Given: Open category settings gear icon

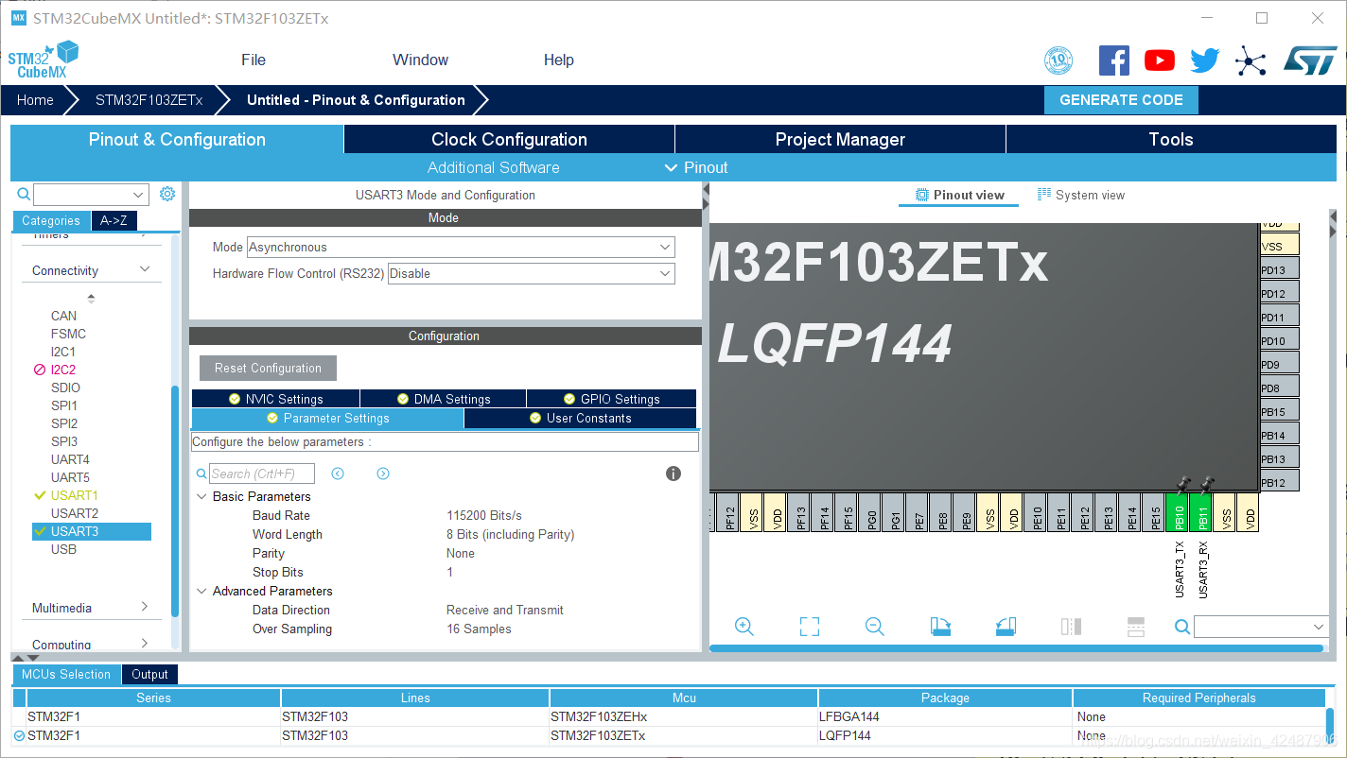Looking at the screenshot, I should 167,194.
